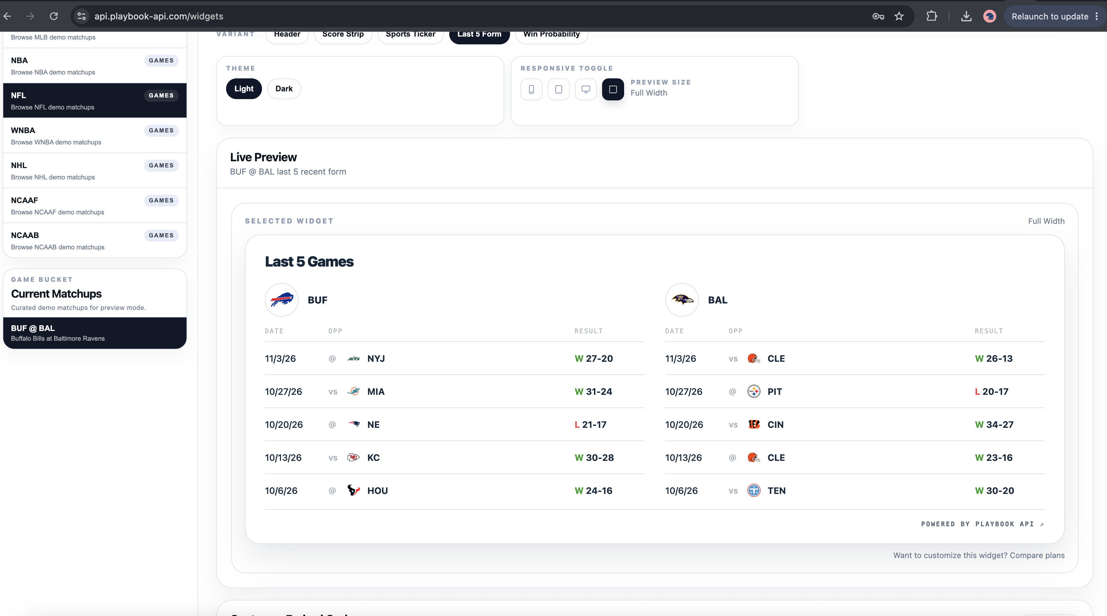Click Compare plans link

[x=1037, y=555]
